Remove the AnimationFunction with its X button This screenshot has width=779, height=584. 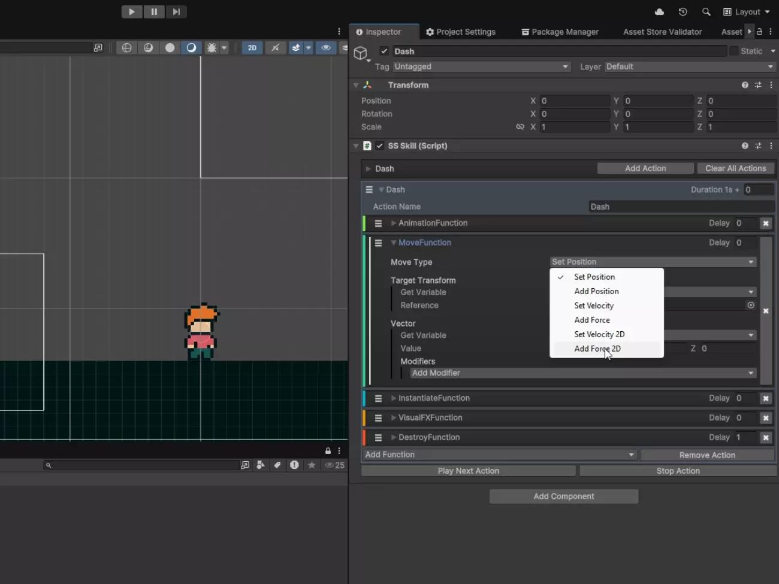point(765,223)
